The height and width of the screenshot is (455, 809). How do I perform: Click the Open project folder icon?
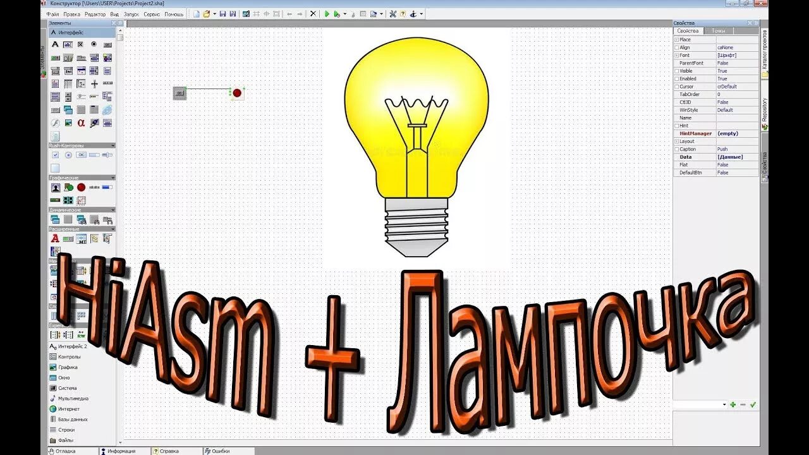click(x=206, y=14)
